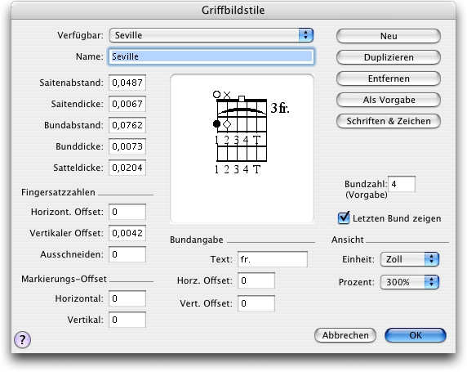Click the Bundabstand input field
The image size is (467, 372).
coord(127,125)
